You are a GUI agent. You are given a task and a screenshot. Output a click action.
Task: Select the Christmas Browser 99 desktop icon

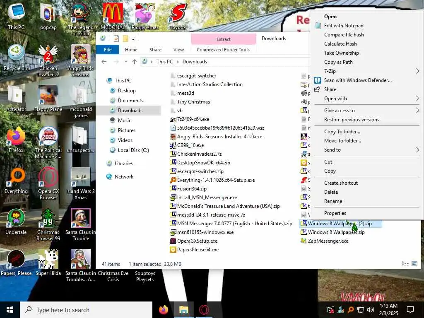point(48,224)
